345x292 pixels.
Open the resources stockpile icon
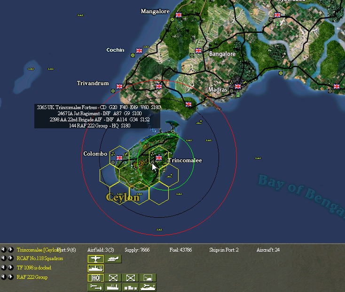pos(131,287)
